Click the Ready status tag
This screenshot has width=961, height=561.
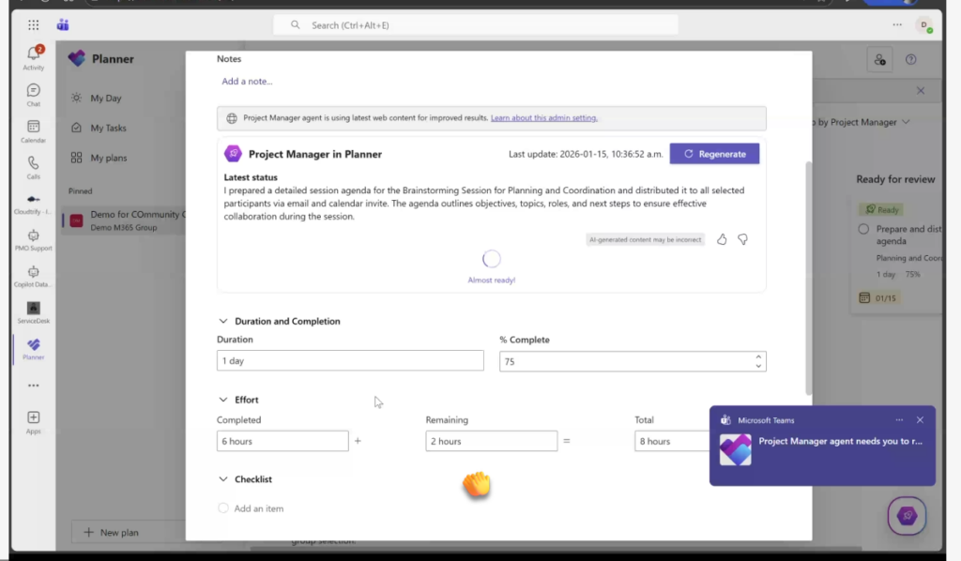pos(881,209)
